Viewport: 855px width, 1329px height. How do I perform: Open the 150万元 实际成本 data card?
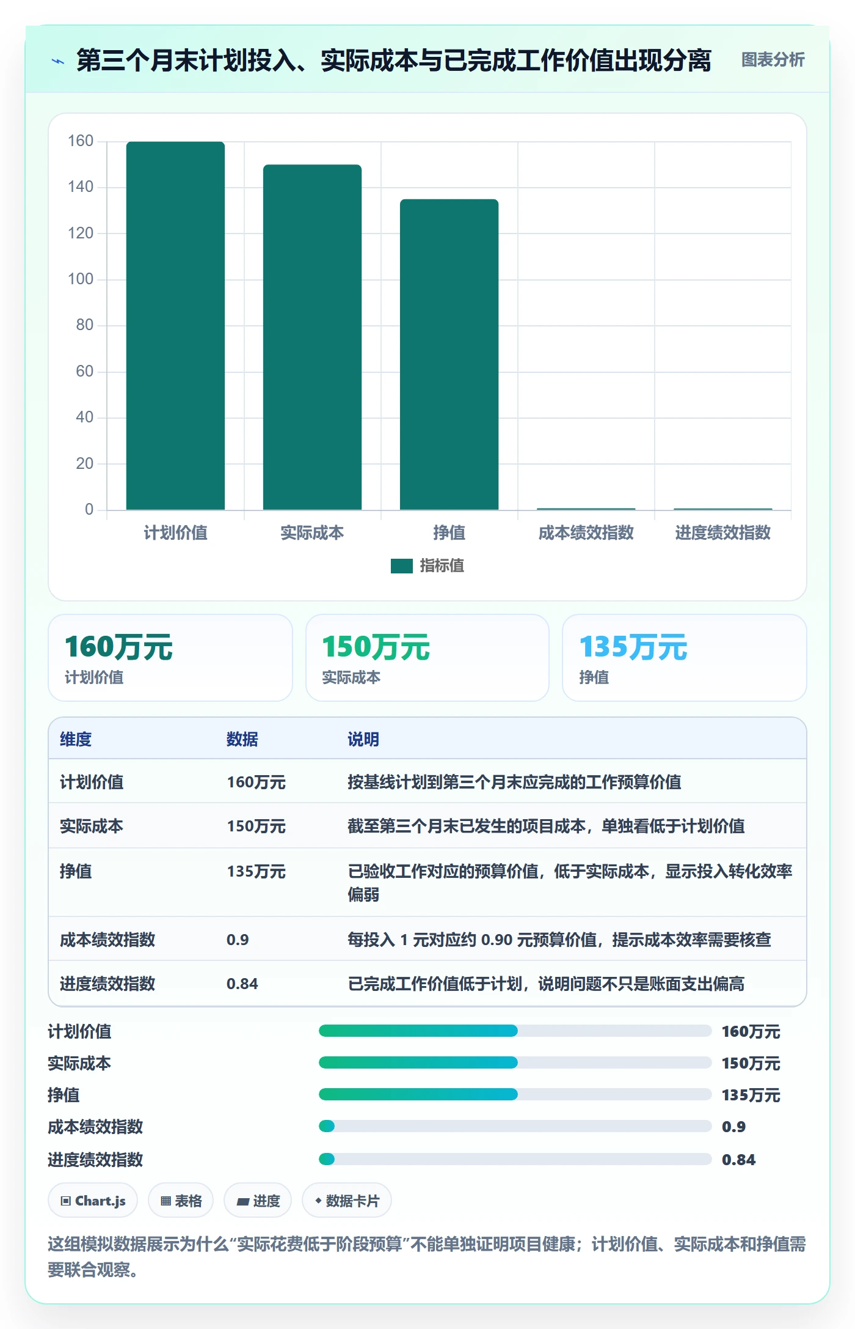tap(428, 658)
